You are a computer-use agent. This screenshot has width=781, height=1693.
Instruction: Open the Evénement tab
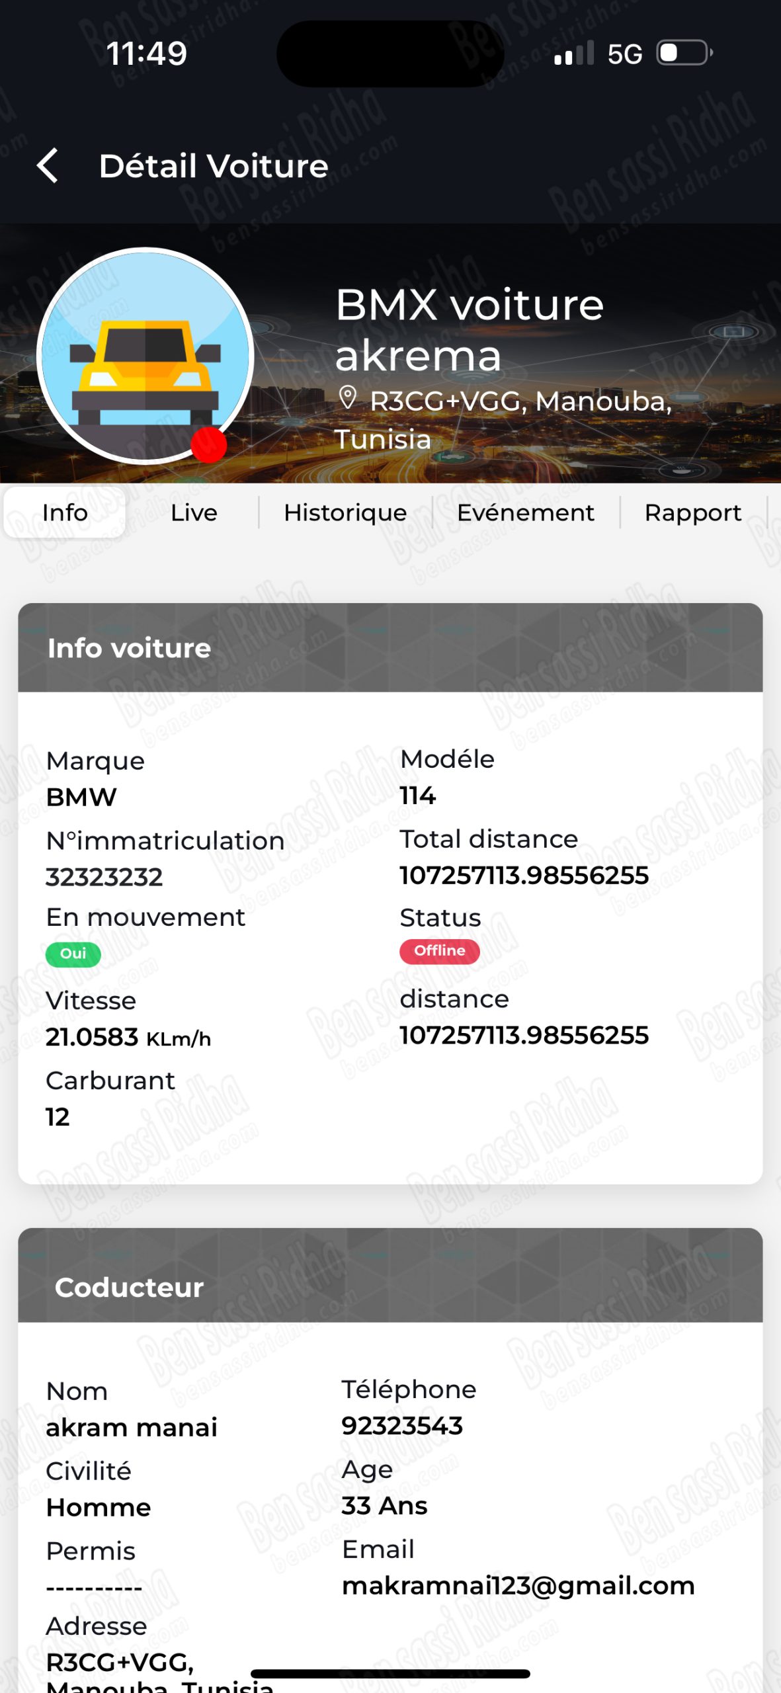click(x=526, y=513)
